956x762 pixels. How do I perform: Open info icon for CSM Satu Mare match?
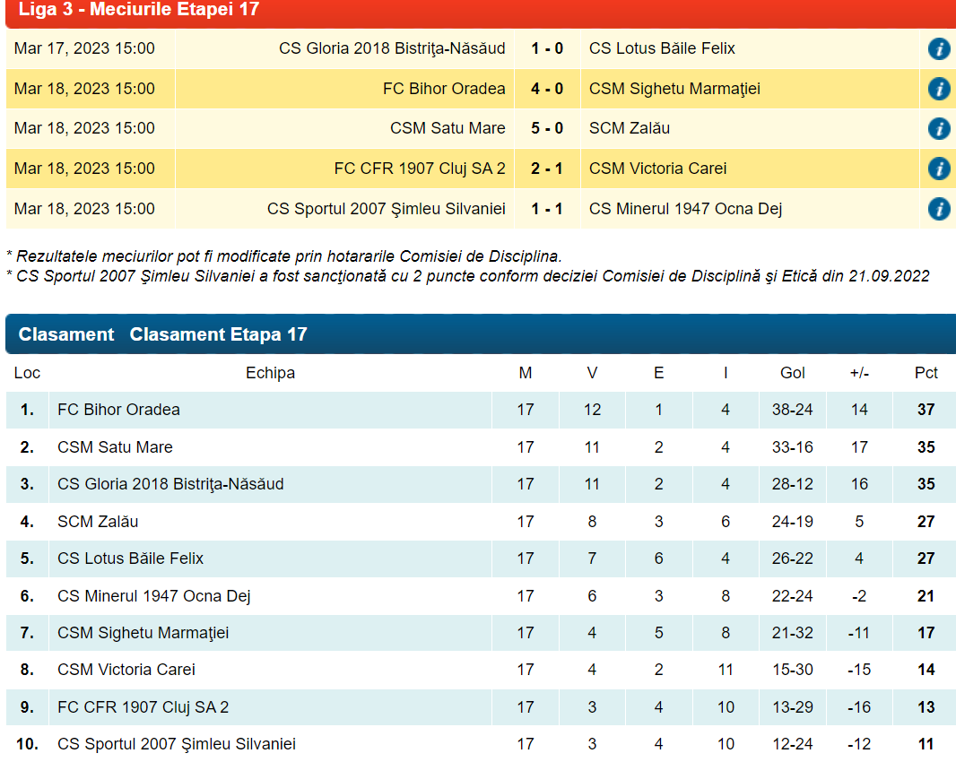pos(938,128)
